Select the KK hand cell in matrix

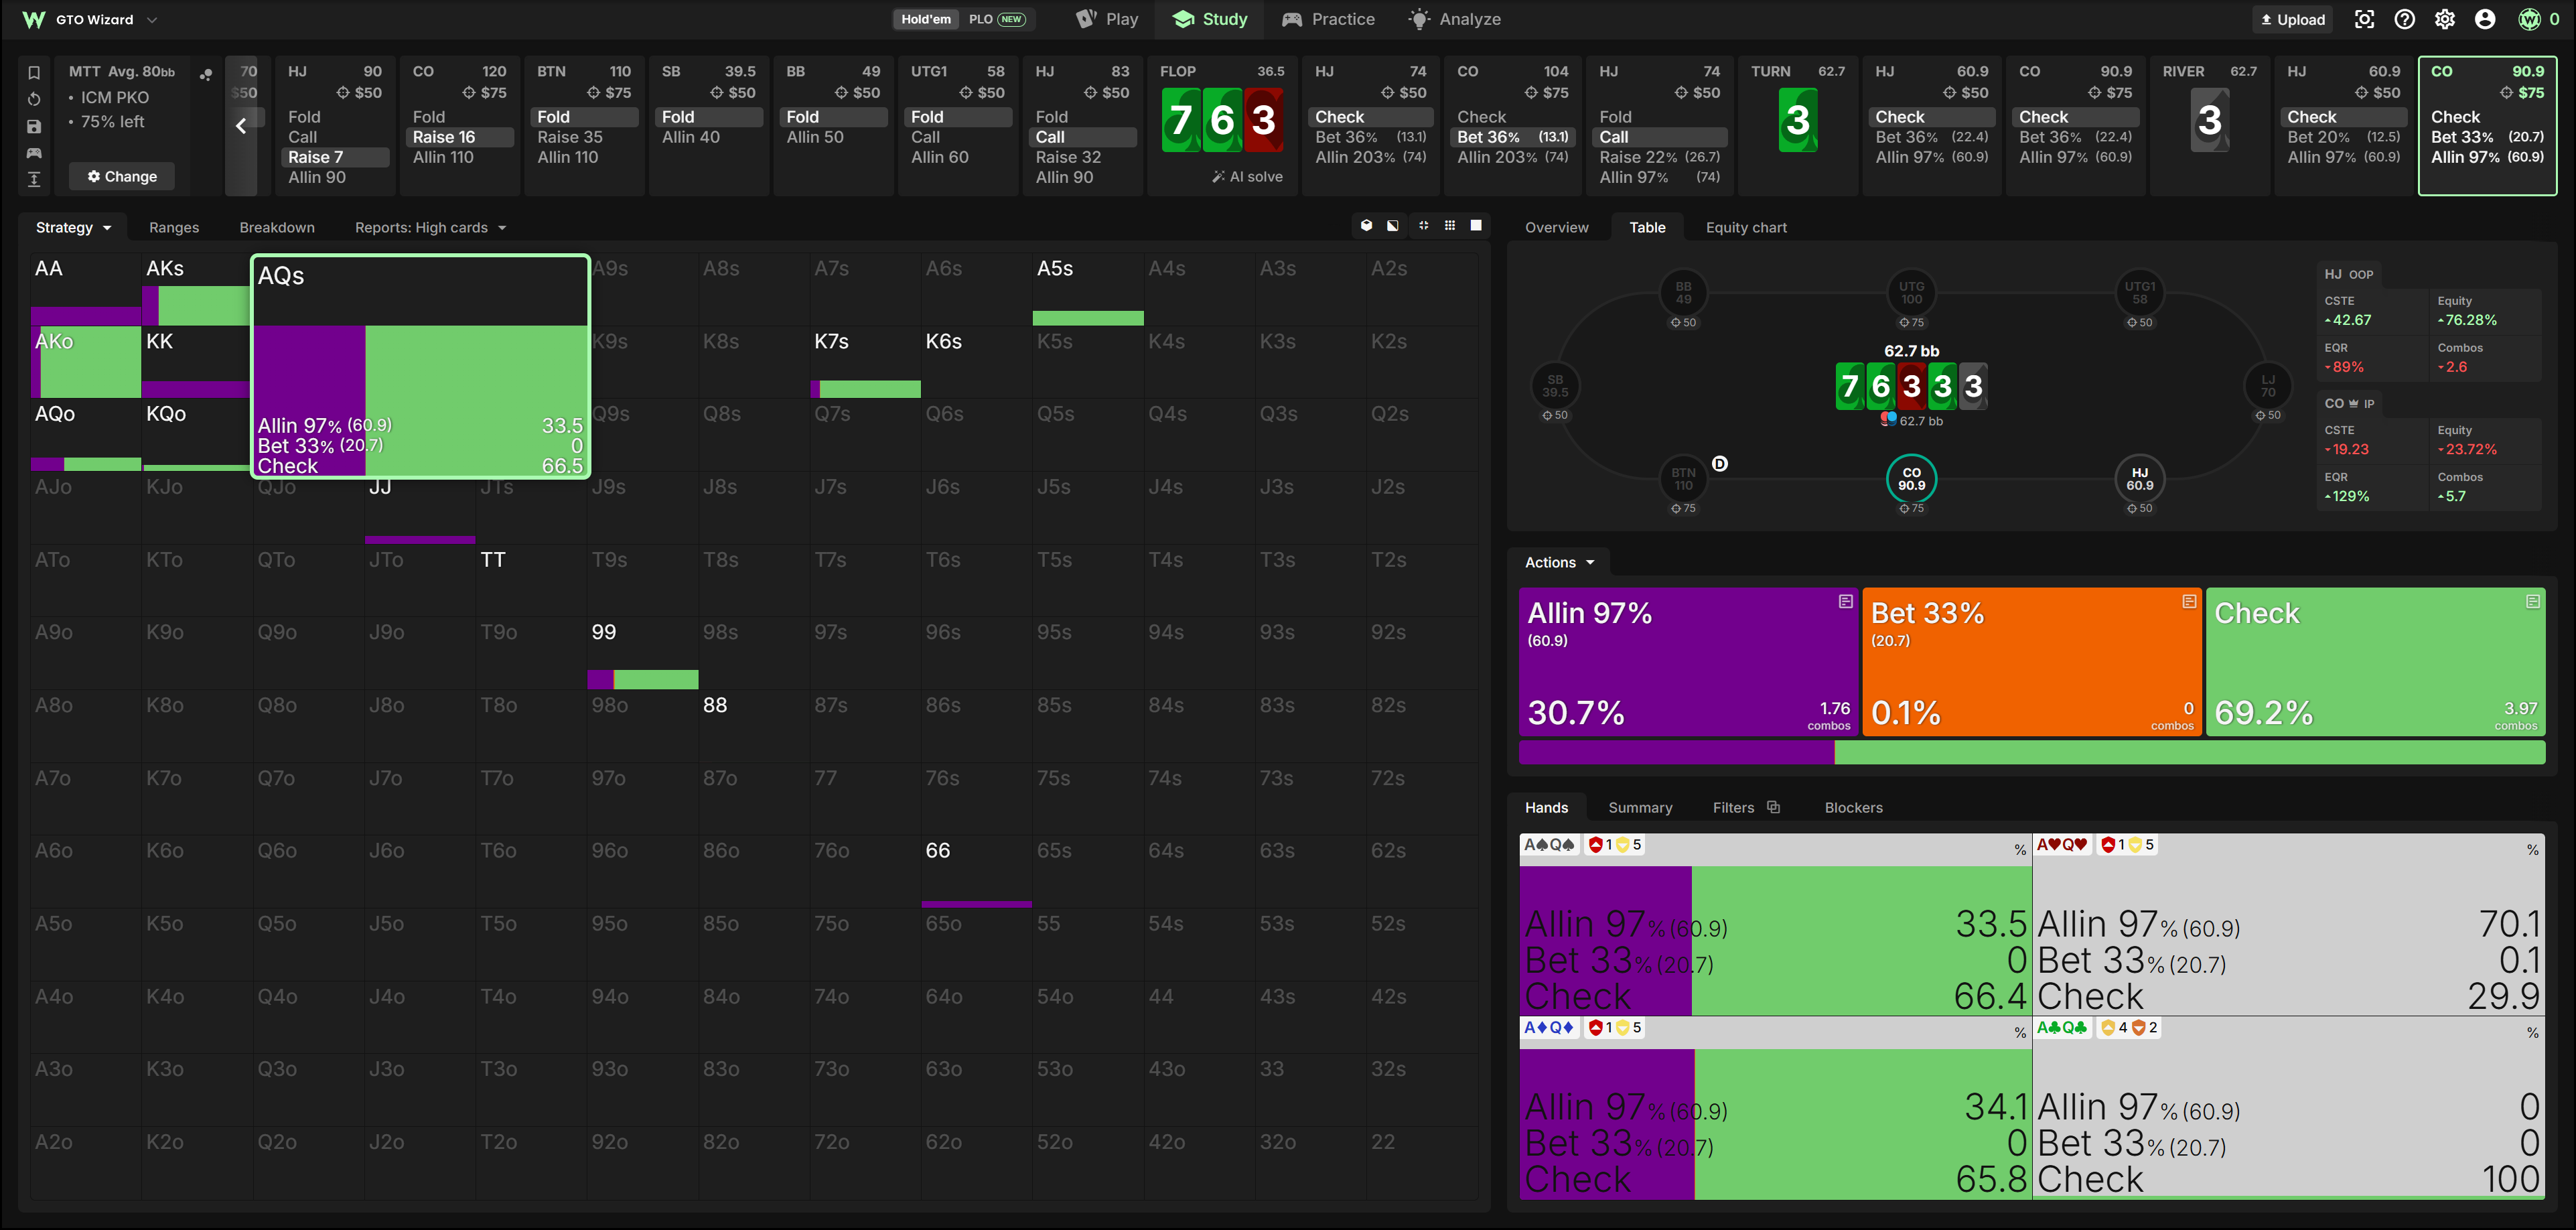(x=196, y=362)
